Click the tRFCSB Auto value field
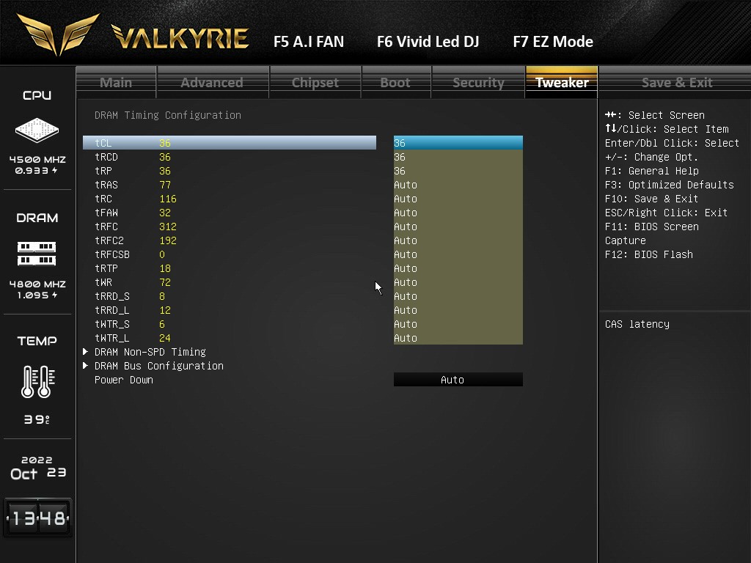The image size is (751, 563). coord(458,254)
